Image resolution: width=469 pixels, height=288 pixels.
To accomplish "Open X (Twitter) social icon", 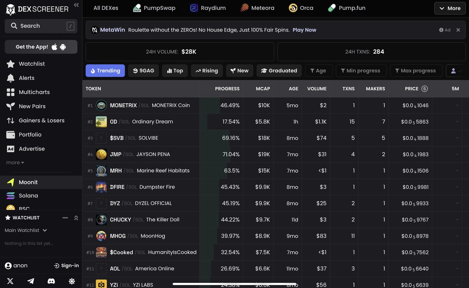I will [10, 281].
